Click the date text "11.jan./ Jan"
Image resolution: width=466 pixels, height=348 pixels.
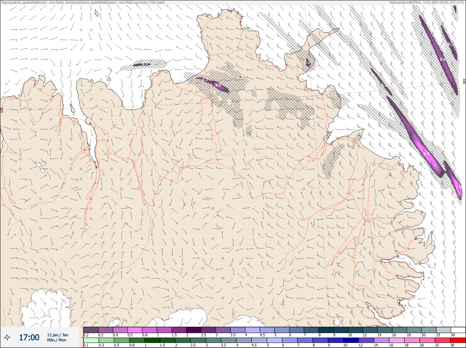click(57, 335)
